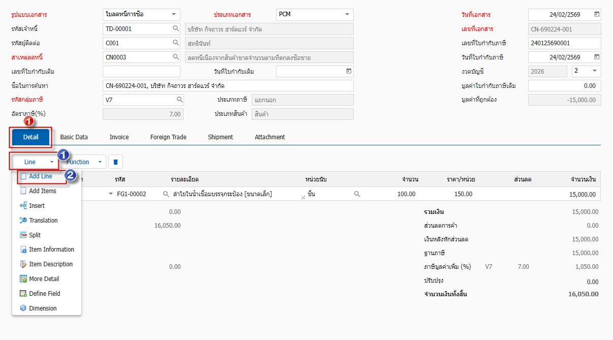Viewport: 613px width, 340px height.
Task: Click the trash delete icon in toolbar
Action: [x=115, y=162]
